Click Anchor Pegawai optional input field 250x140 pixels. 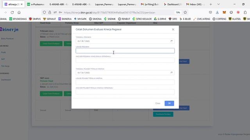pos(125,60)
